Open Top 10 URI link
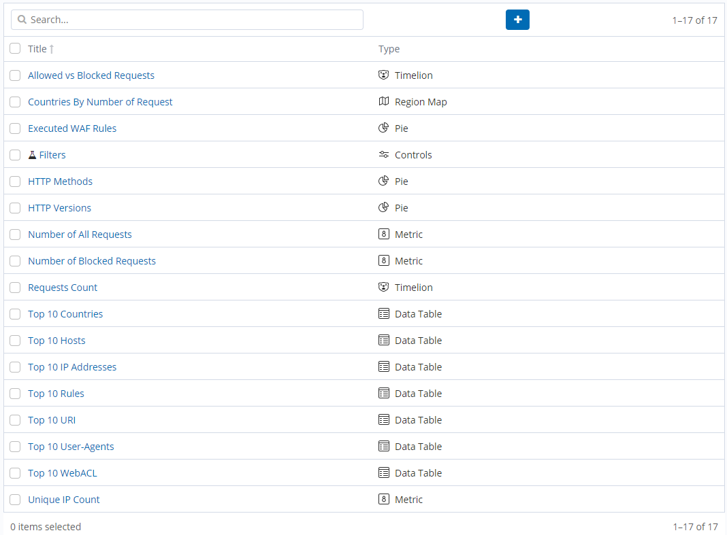727x535 pixels. (x=52, y=420)
